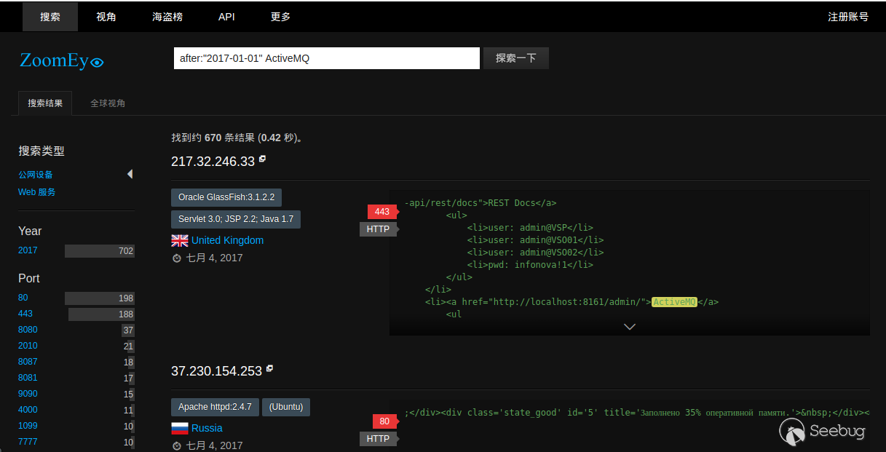Click the Servlet 3.0; JSP 2.2 tag

point(236,219)
